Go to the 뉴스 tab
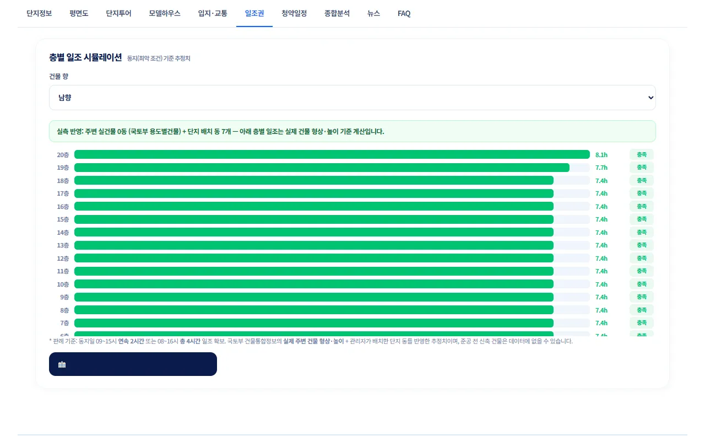 (373, 13)
